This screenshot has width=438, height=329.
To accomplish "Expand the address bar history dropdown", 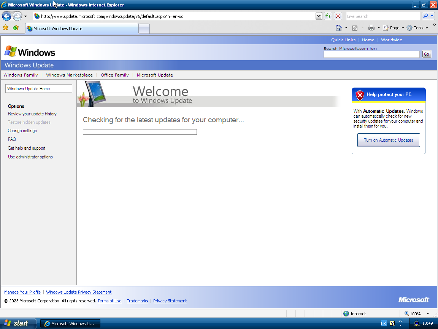I will click(319, 16).
